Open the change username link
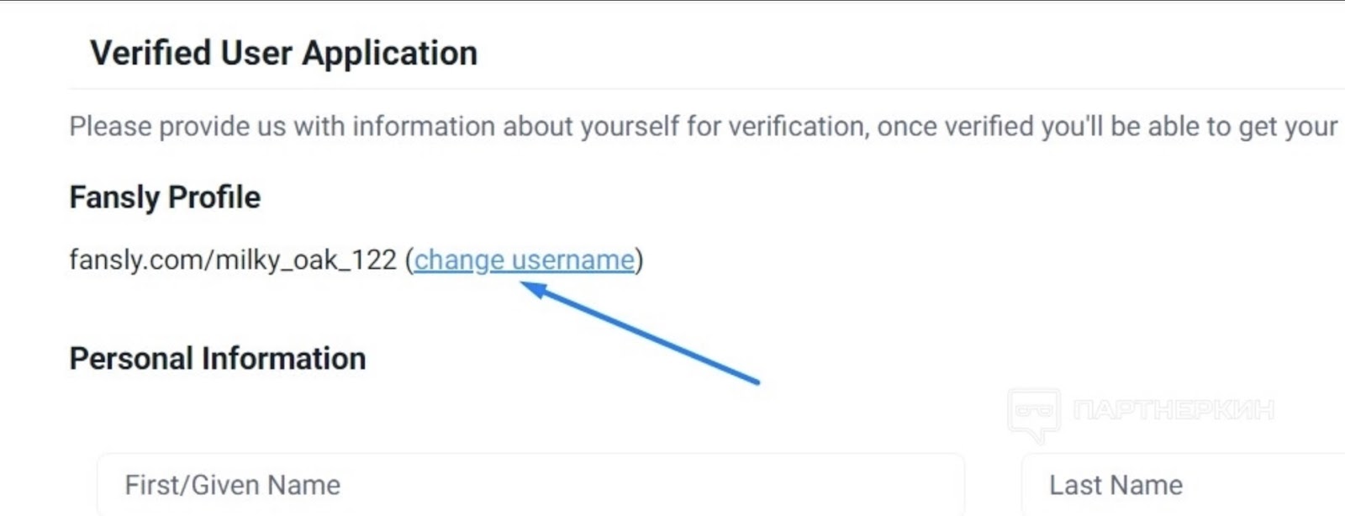The height and width of the screenshot is (516, 1345). [x=524, y=260]
